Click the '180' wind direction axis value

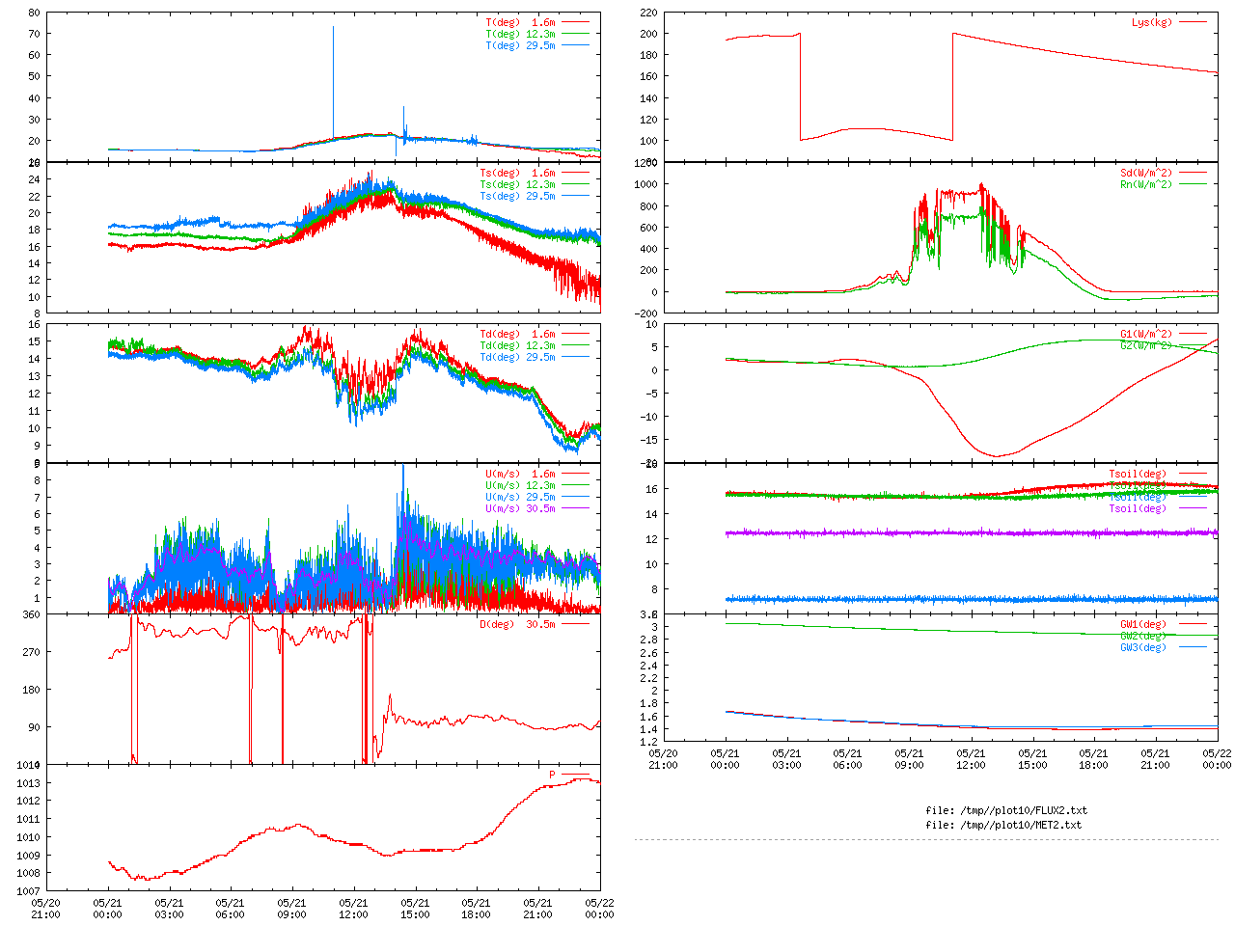(31, 691)
